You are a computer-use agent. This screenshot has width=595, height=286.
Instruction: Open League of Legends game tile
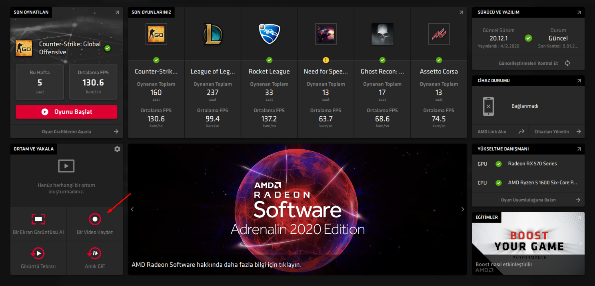coord(212,34)
